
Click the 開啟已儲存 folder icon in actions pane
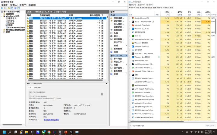pos(112,18)
